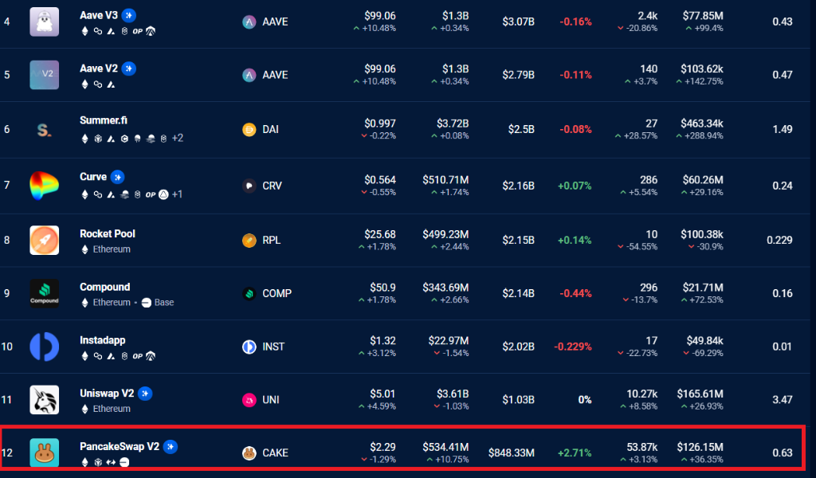Click the Uniswap V2 unicorn logo

(x=44, y=400)
